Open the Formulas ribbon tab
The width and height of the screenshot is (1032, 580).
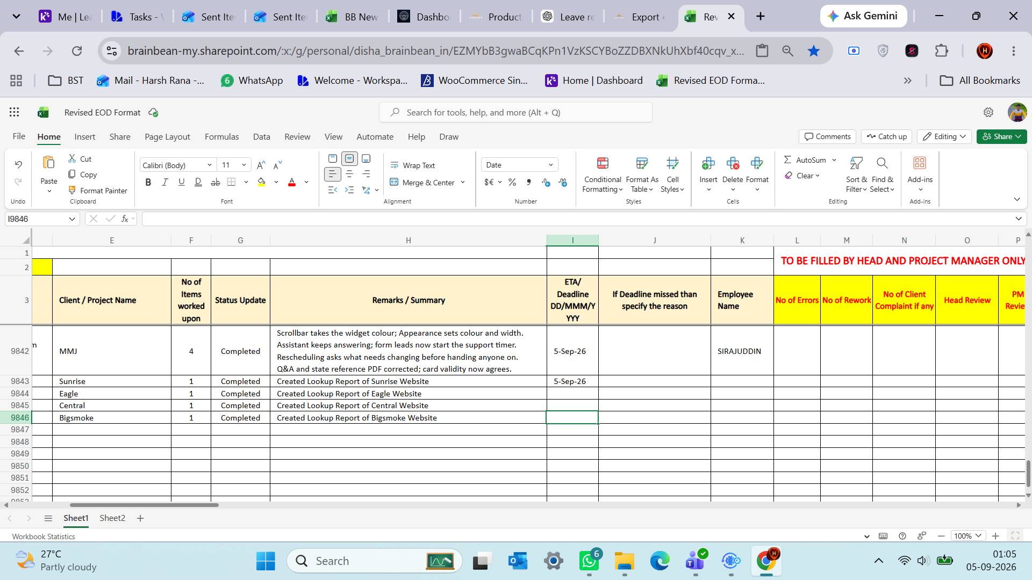(x=221, y=136)
